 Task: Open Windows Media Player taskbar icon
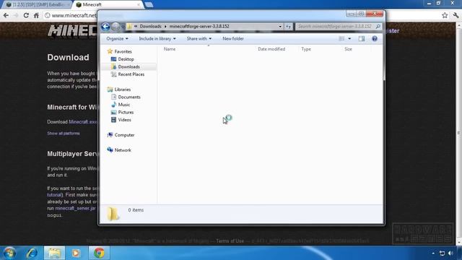[76, 253]
